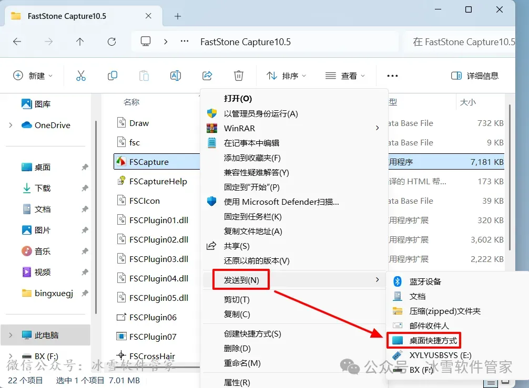Click the Cut scissors icon in toolbar
This screenshot has width=529, height=388.
tap(80, 76)
